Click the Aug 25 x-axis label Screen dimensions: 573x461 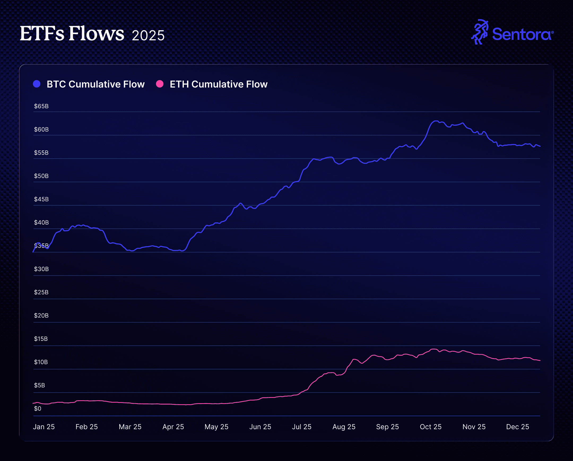click(x=344, y=427)
